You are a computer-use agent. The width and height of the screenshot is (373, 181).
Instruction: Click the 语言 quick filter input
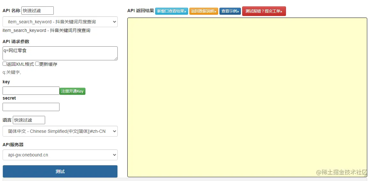pyautogui.click(x=29, y=120)
